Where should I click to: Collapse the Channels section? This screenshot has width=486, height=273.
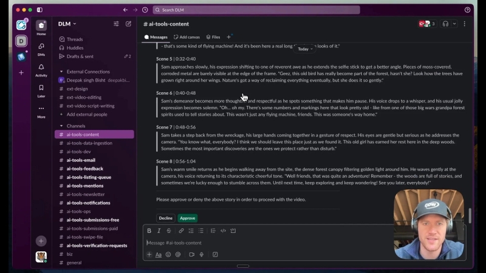coord(61,126)
